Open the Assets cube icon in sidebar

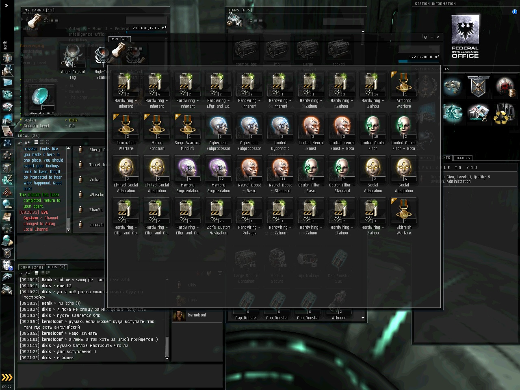click(x=7, y=168)
